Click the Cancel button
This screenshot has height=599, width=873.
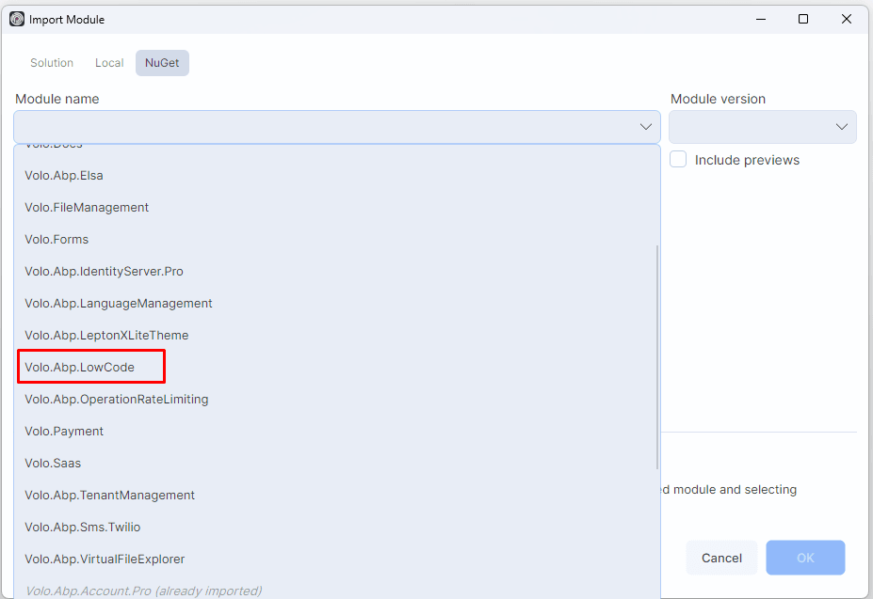(721, 558)
